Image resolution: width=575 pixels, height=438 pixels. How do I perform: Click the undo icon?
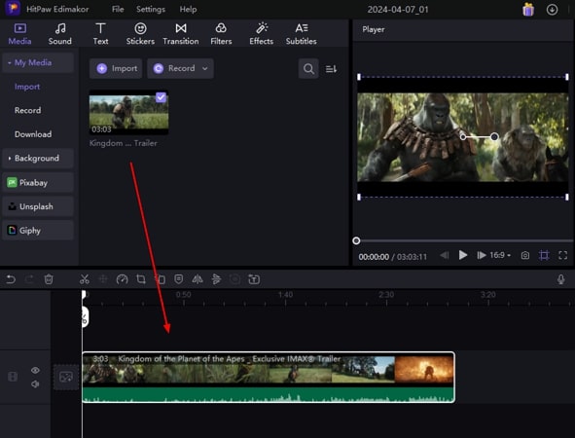[x=11, y=279]
